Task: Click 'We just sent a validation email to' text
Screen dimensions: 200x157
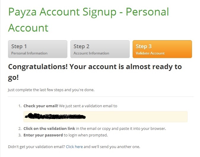Action: [88, 106]
